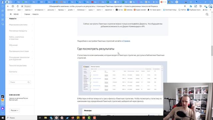
Task: Switch to the WhatsApp browser tab
Action: (25, 2)
